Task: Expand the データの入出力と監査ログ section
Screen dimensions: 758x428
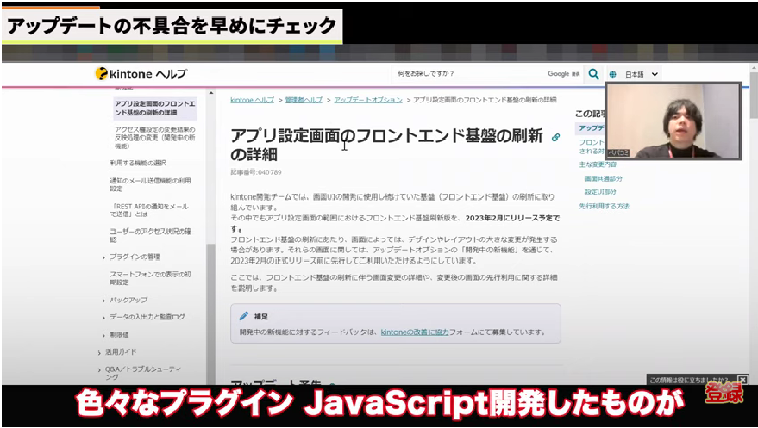Action: pos(104,317)
